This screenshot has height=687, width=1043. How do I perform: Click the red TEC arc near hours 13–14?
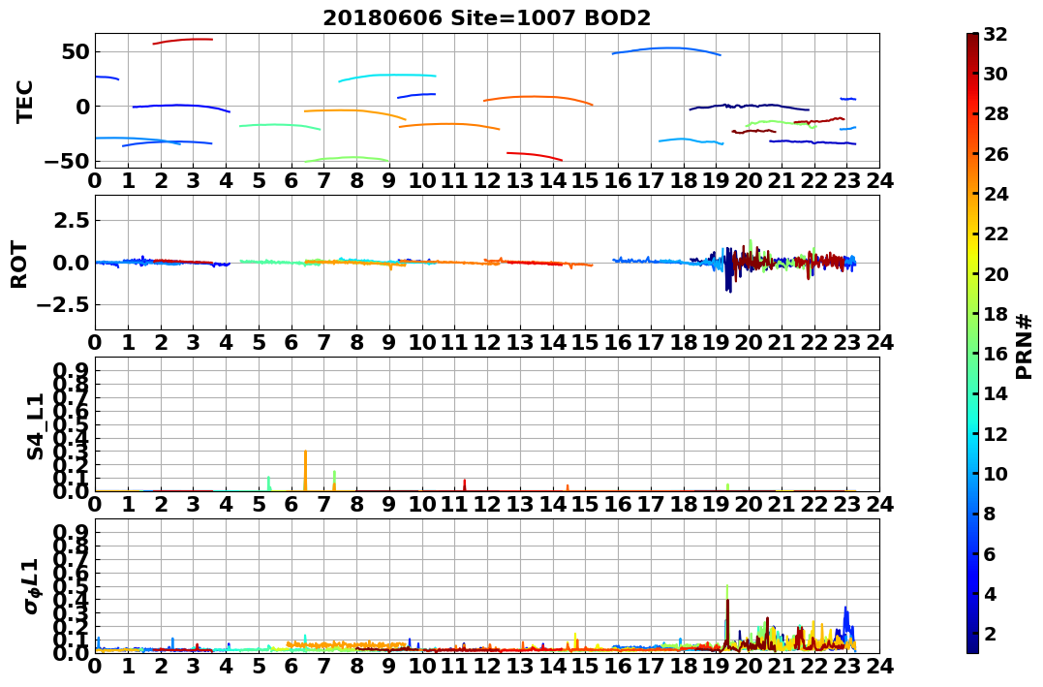[535, 156]
